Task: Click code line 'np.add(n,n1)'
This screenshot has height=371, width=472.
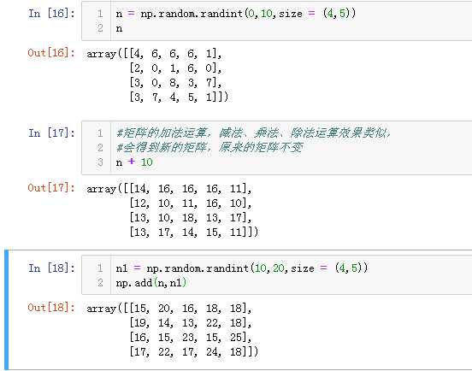Action: pyautogui.click(x=151, y=283)
